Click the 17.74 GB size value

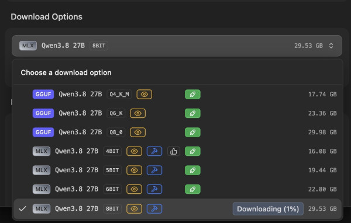click(x=322, y=95)
